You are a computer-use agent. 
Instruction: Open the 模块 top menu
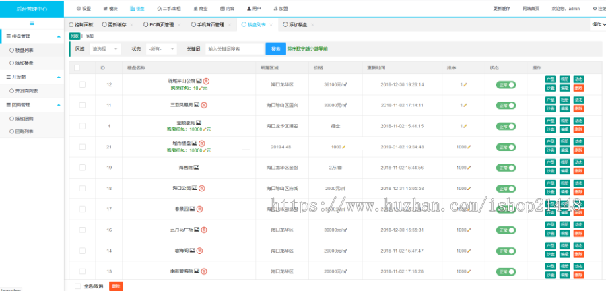pos(110,9)
